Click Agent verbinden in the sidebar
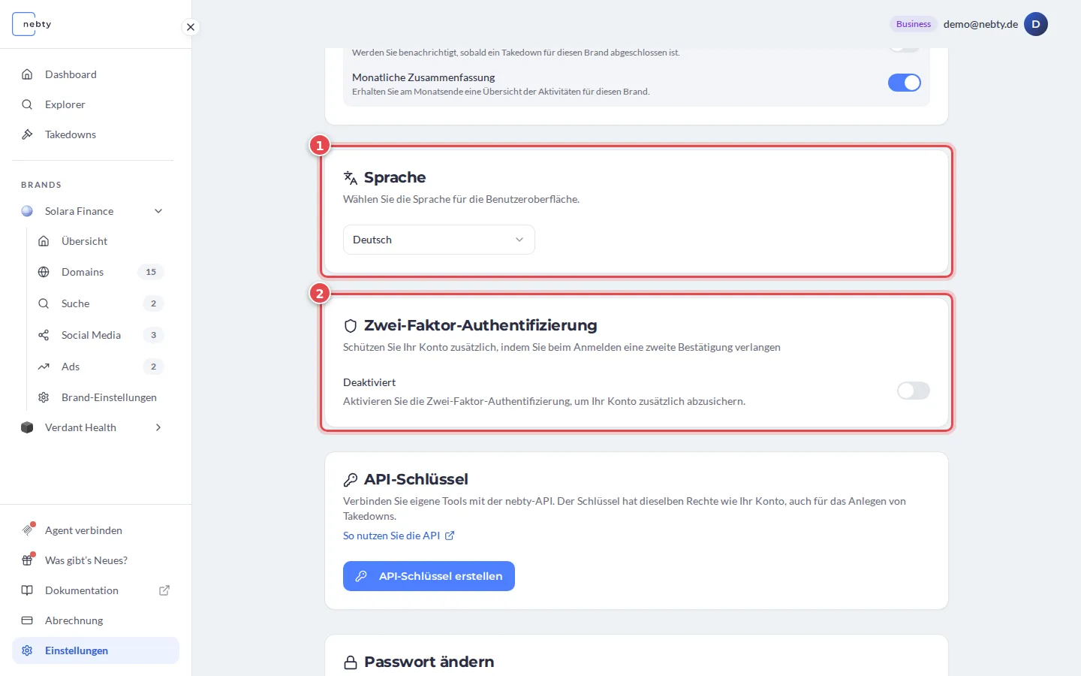The image size is (1081, 676). [95, 530]
